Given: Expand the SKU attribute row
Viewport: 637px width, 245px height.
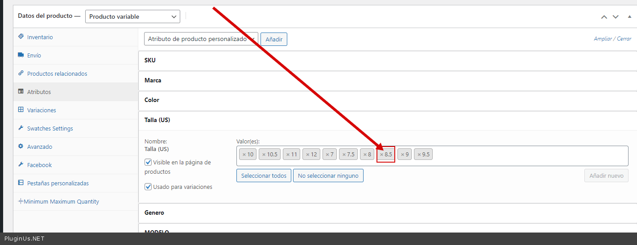Looking at the screenshot, I should (x=388, y=61).
